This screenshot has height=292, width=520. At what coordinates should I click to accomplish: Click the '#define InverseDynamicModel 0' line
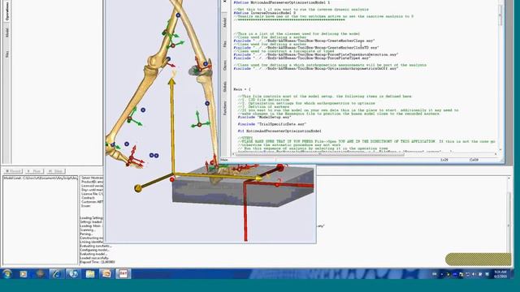(x=264, y=13)
